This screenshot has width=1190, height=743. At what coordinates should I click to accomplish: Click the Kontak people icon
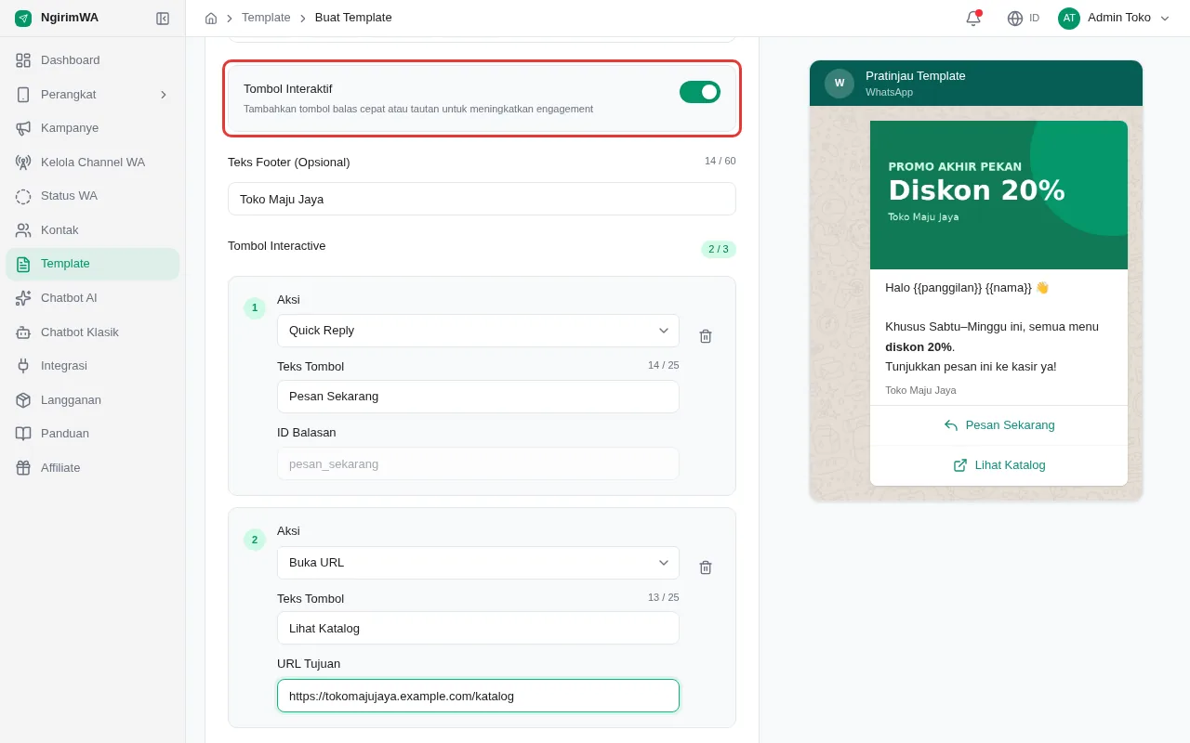(x=23, y=230)
